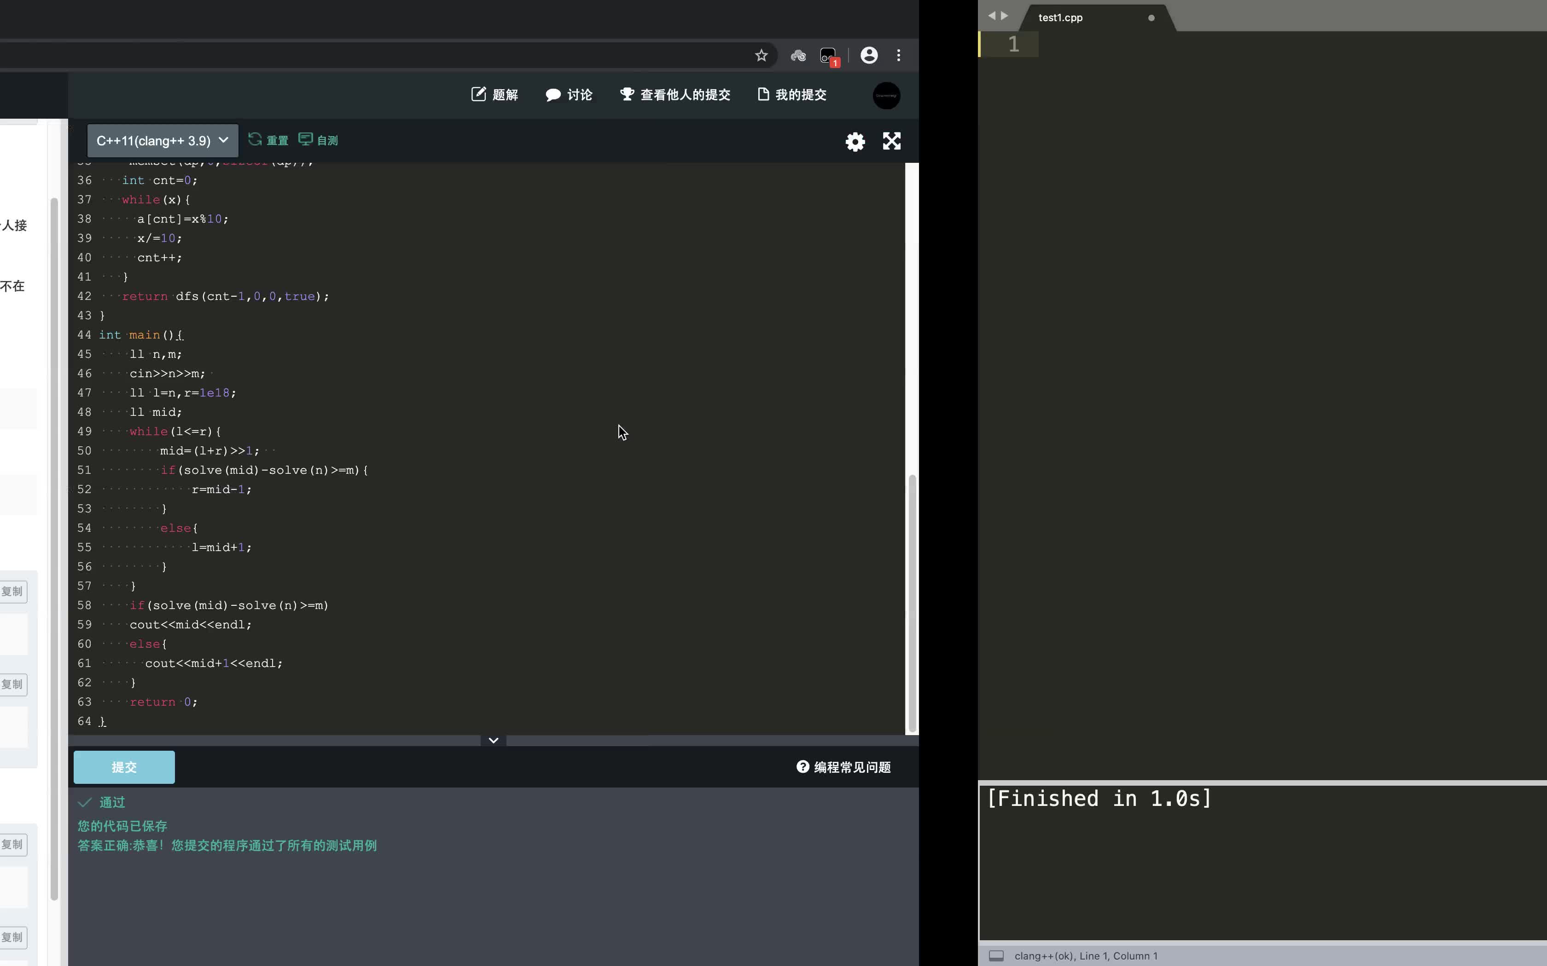Open extension with red notification badge

(x=828, y=56)
